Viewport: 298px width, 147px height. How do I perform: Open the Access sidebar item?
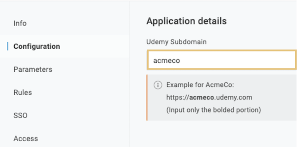click(x=26, y=139)
